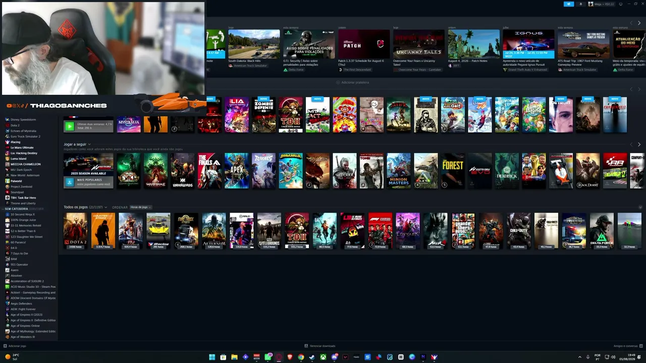The height and width of the screenshot is (363, 646).
Task: Open the Lumi Island game cover
Action: click(533, 115)
